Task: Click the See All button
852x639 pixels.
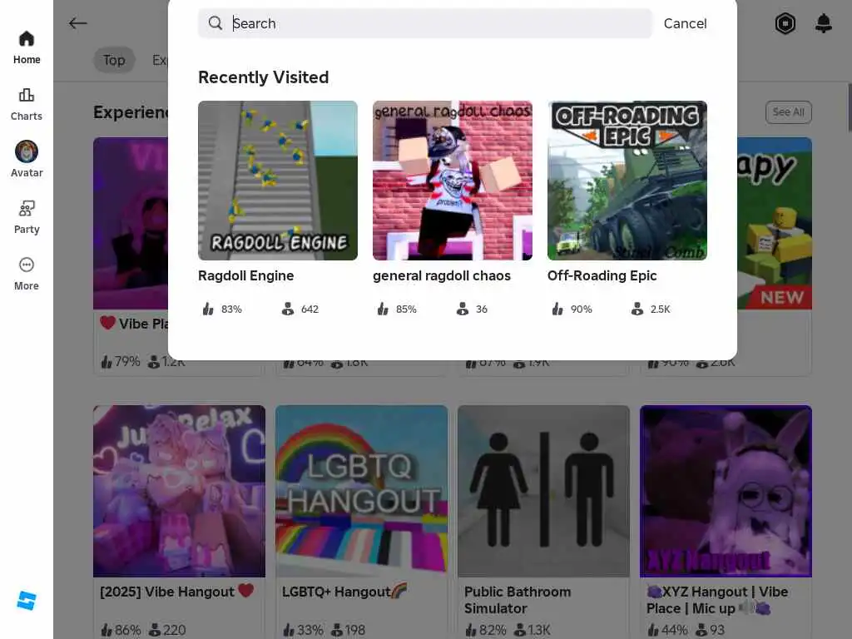Action: pos(789,112)
